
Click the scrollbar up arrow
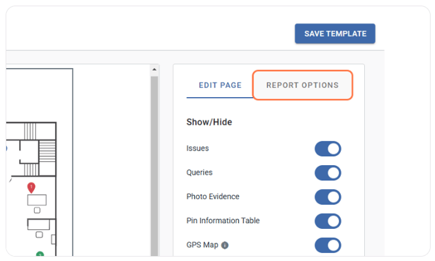tap(154, 70)
